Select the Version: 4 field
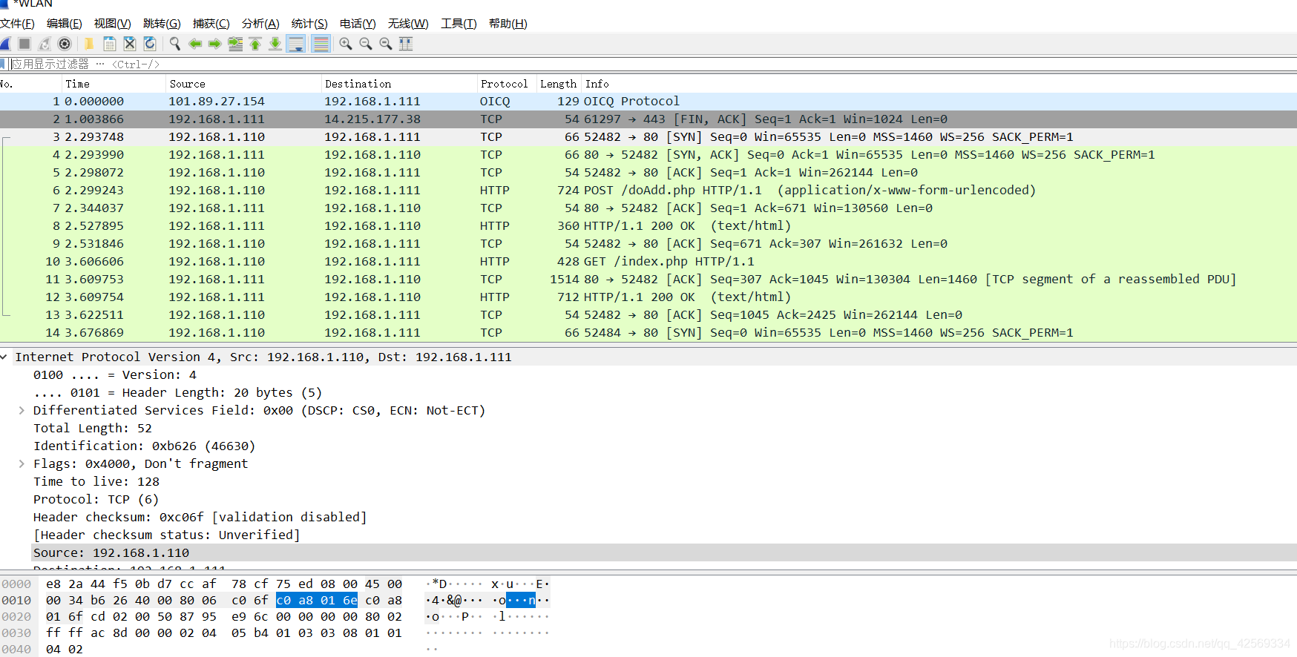1297x657 pixels. click(x=115, y=375)
